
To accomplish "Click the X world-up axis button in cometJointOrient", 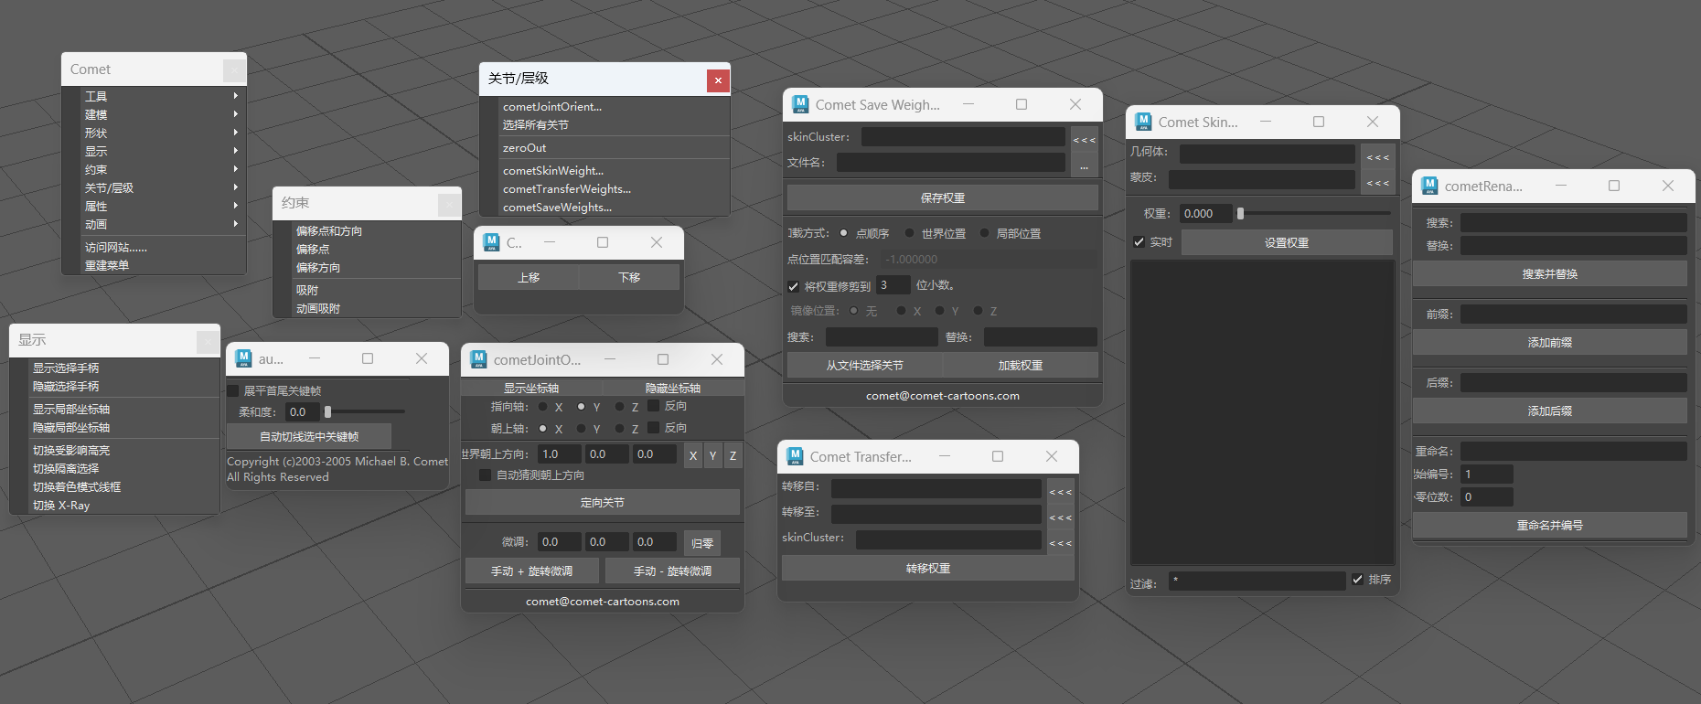I will (x=693, y=455).
